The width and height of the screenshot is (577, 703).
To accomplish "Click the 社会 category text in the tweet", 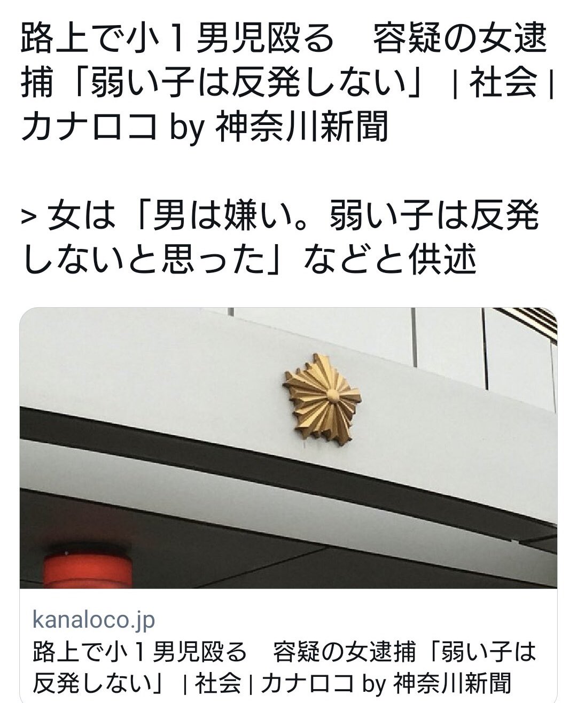I will pos(503,84).
